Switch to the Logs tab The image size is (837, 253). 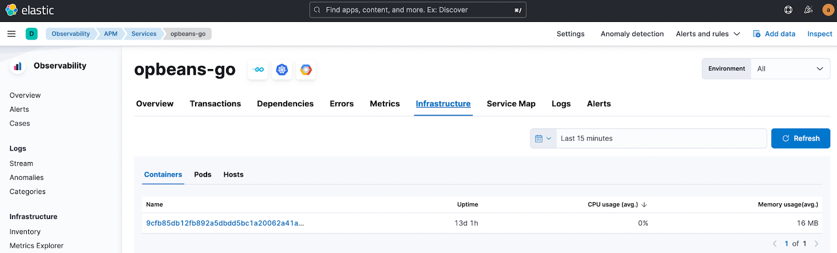click(561, 104)
